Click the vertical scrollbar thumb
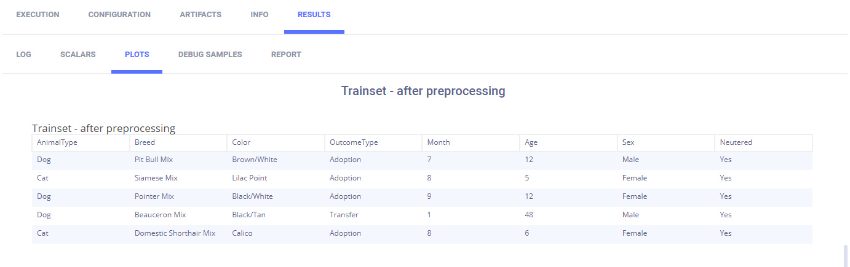Viewport: 850px width, 267px height. 846,253
